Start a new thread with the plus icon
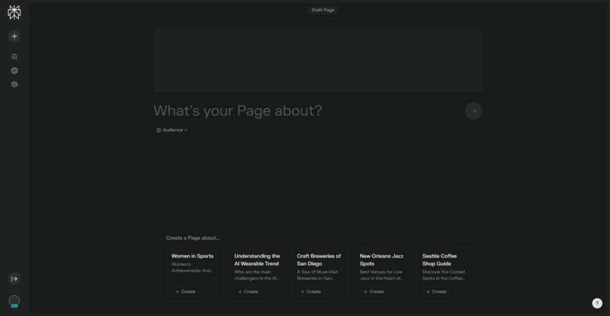The height and width of the screenshot is (316, 610). point(14,36)
